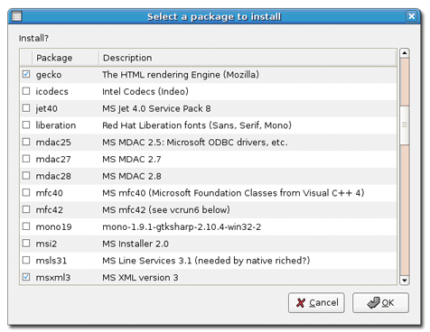Click the "msi2" package name
This screenshot has height=332, width=430.
click(x=46, y=244)
